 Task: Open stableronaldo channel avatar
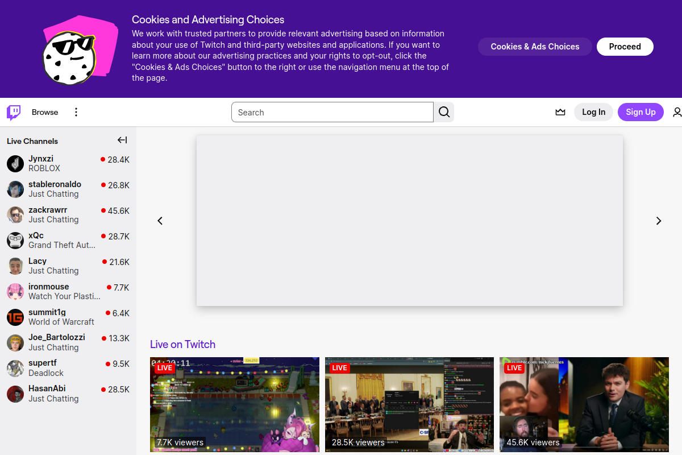pos(15,189)
